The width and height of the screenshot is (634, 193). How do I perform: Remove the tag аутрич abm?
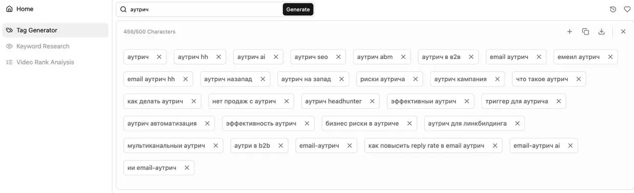point(403,57)
